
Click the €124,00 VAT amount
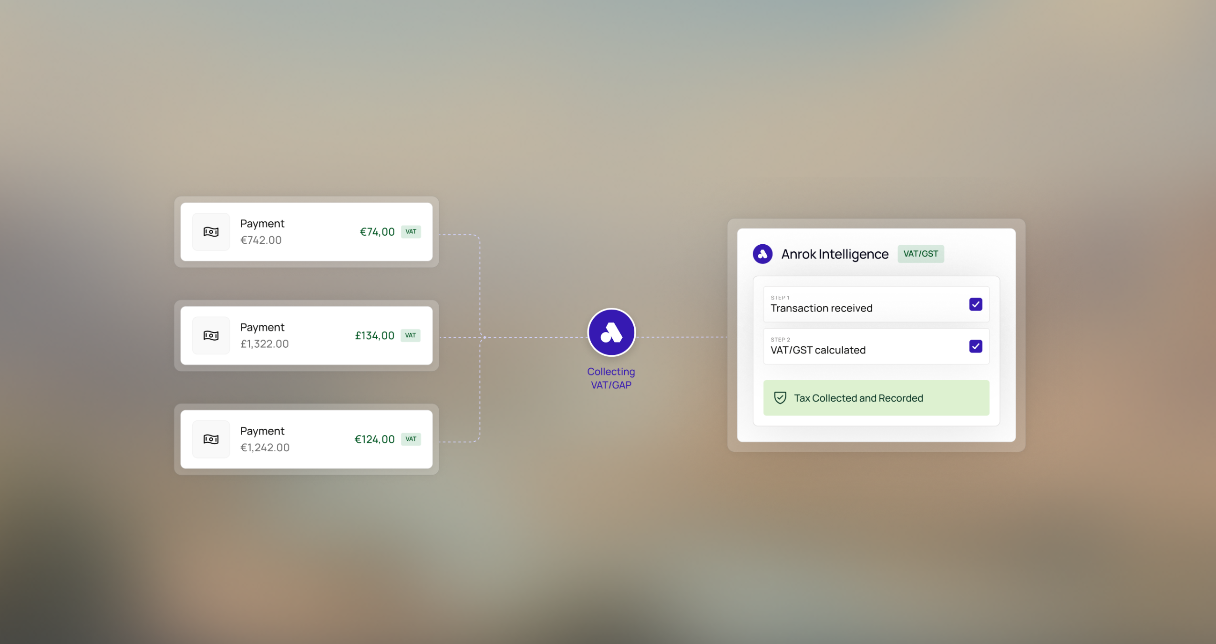pos(374,439)
